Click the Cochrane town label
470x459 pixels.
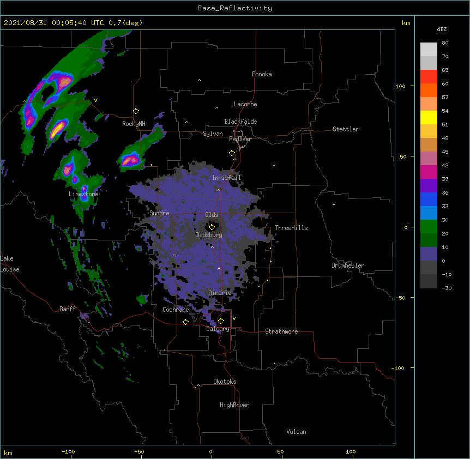176,310
